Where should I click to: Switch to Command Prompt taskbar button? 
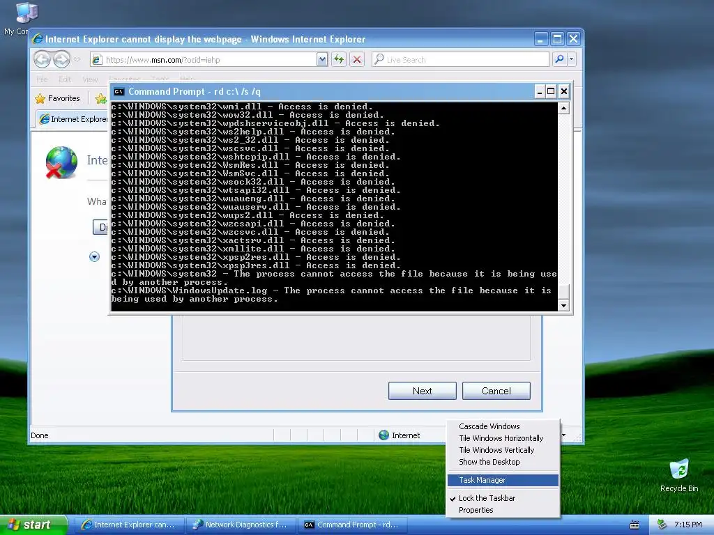[x=353, y=525]
